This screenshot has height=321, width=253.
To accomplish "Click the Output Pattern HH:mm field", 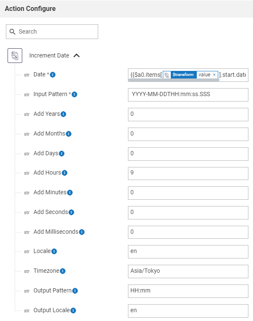I will pos(188,291).
